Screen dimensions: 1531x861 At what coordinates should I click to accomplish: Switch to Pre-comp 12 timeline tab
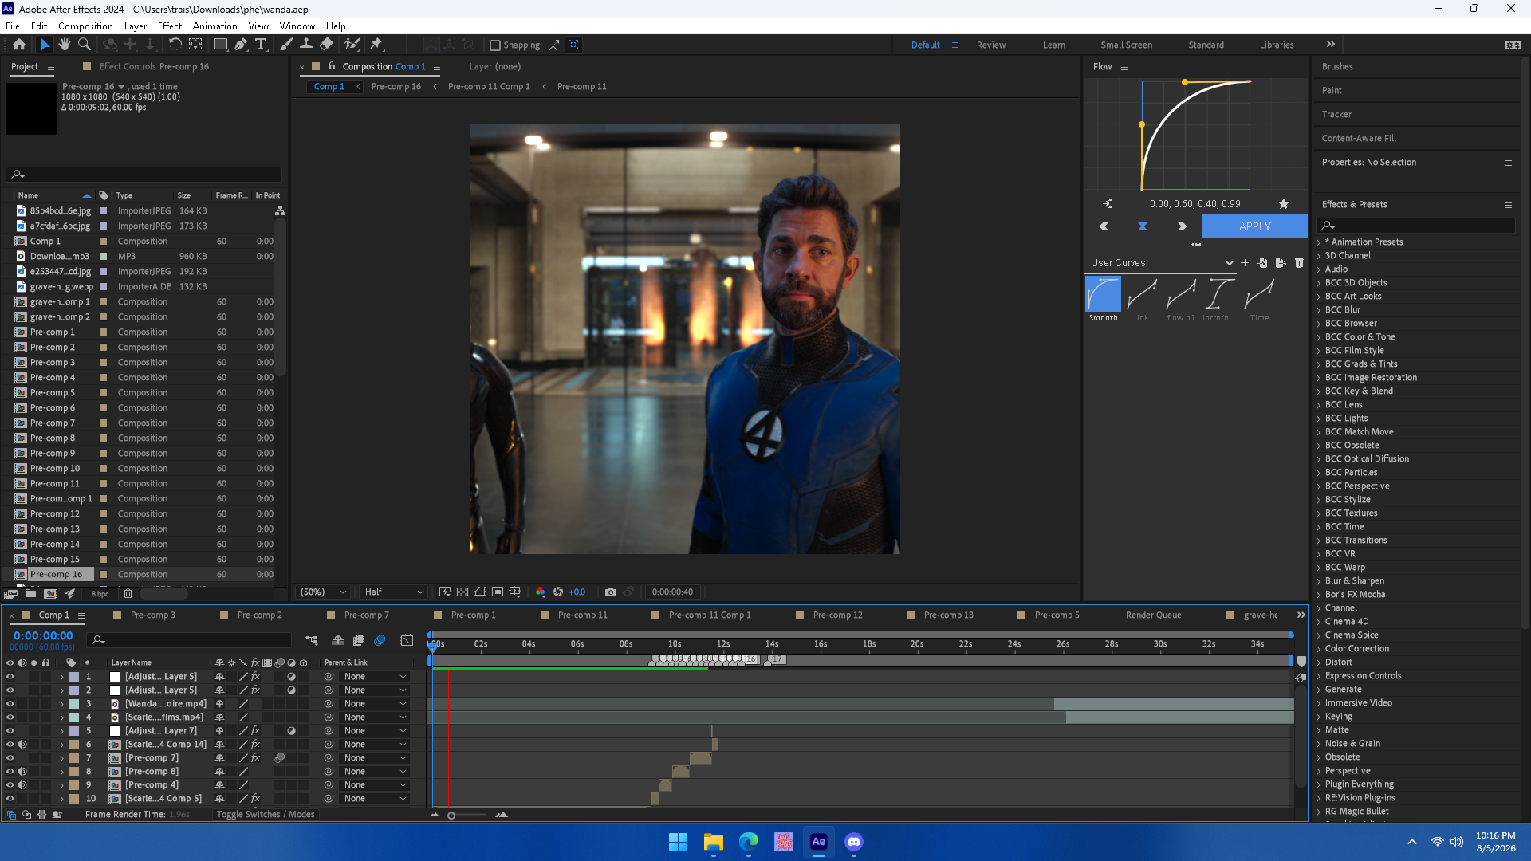click(837, 615)
